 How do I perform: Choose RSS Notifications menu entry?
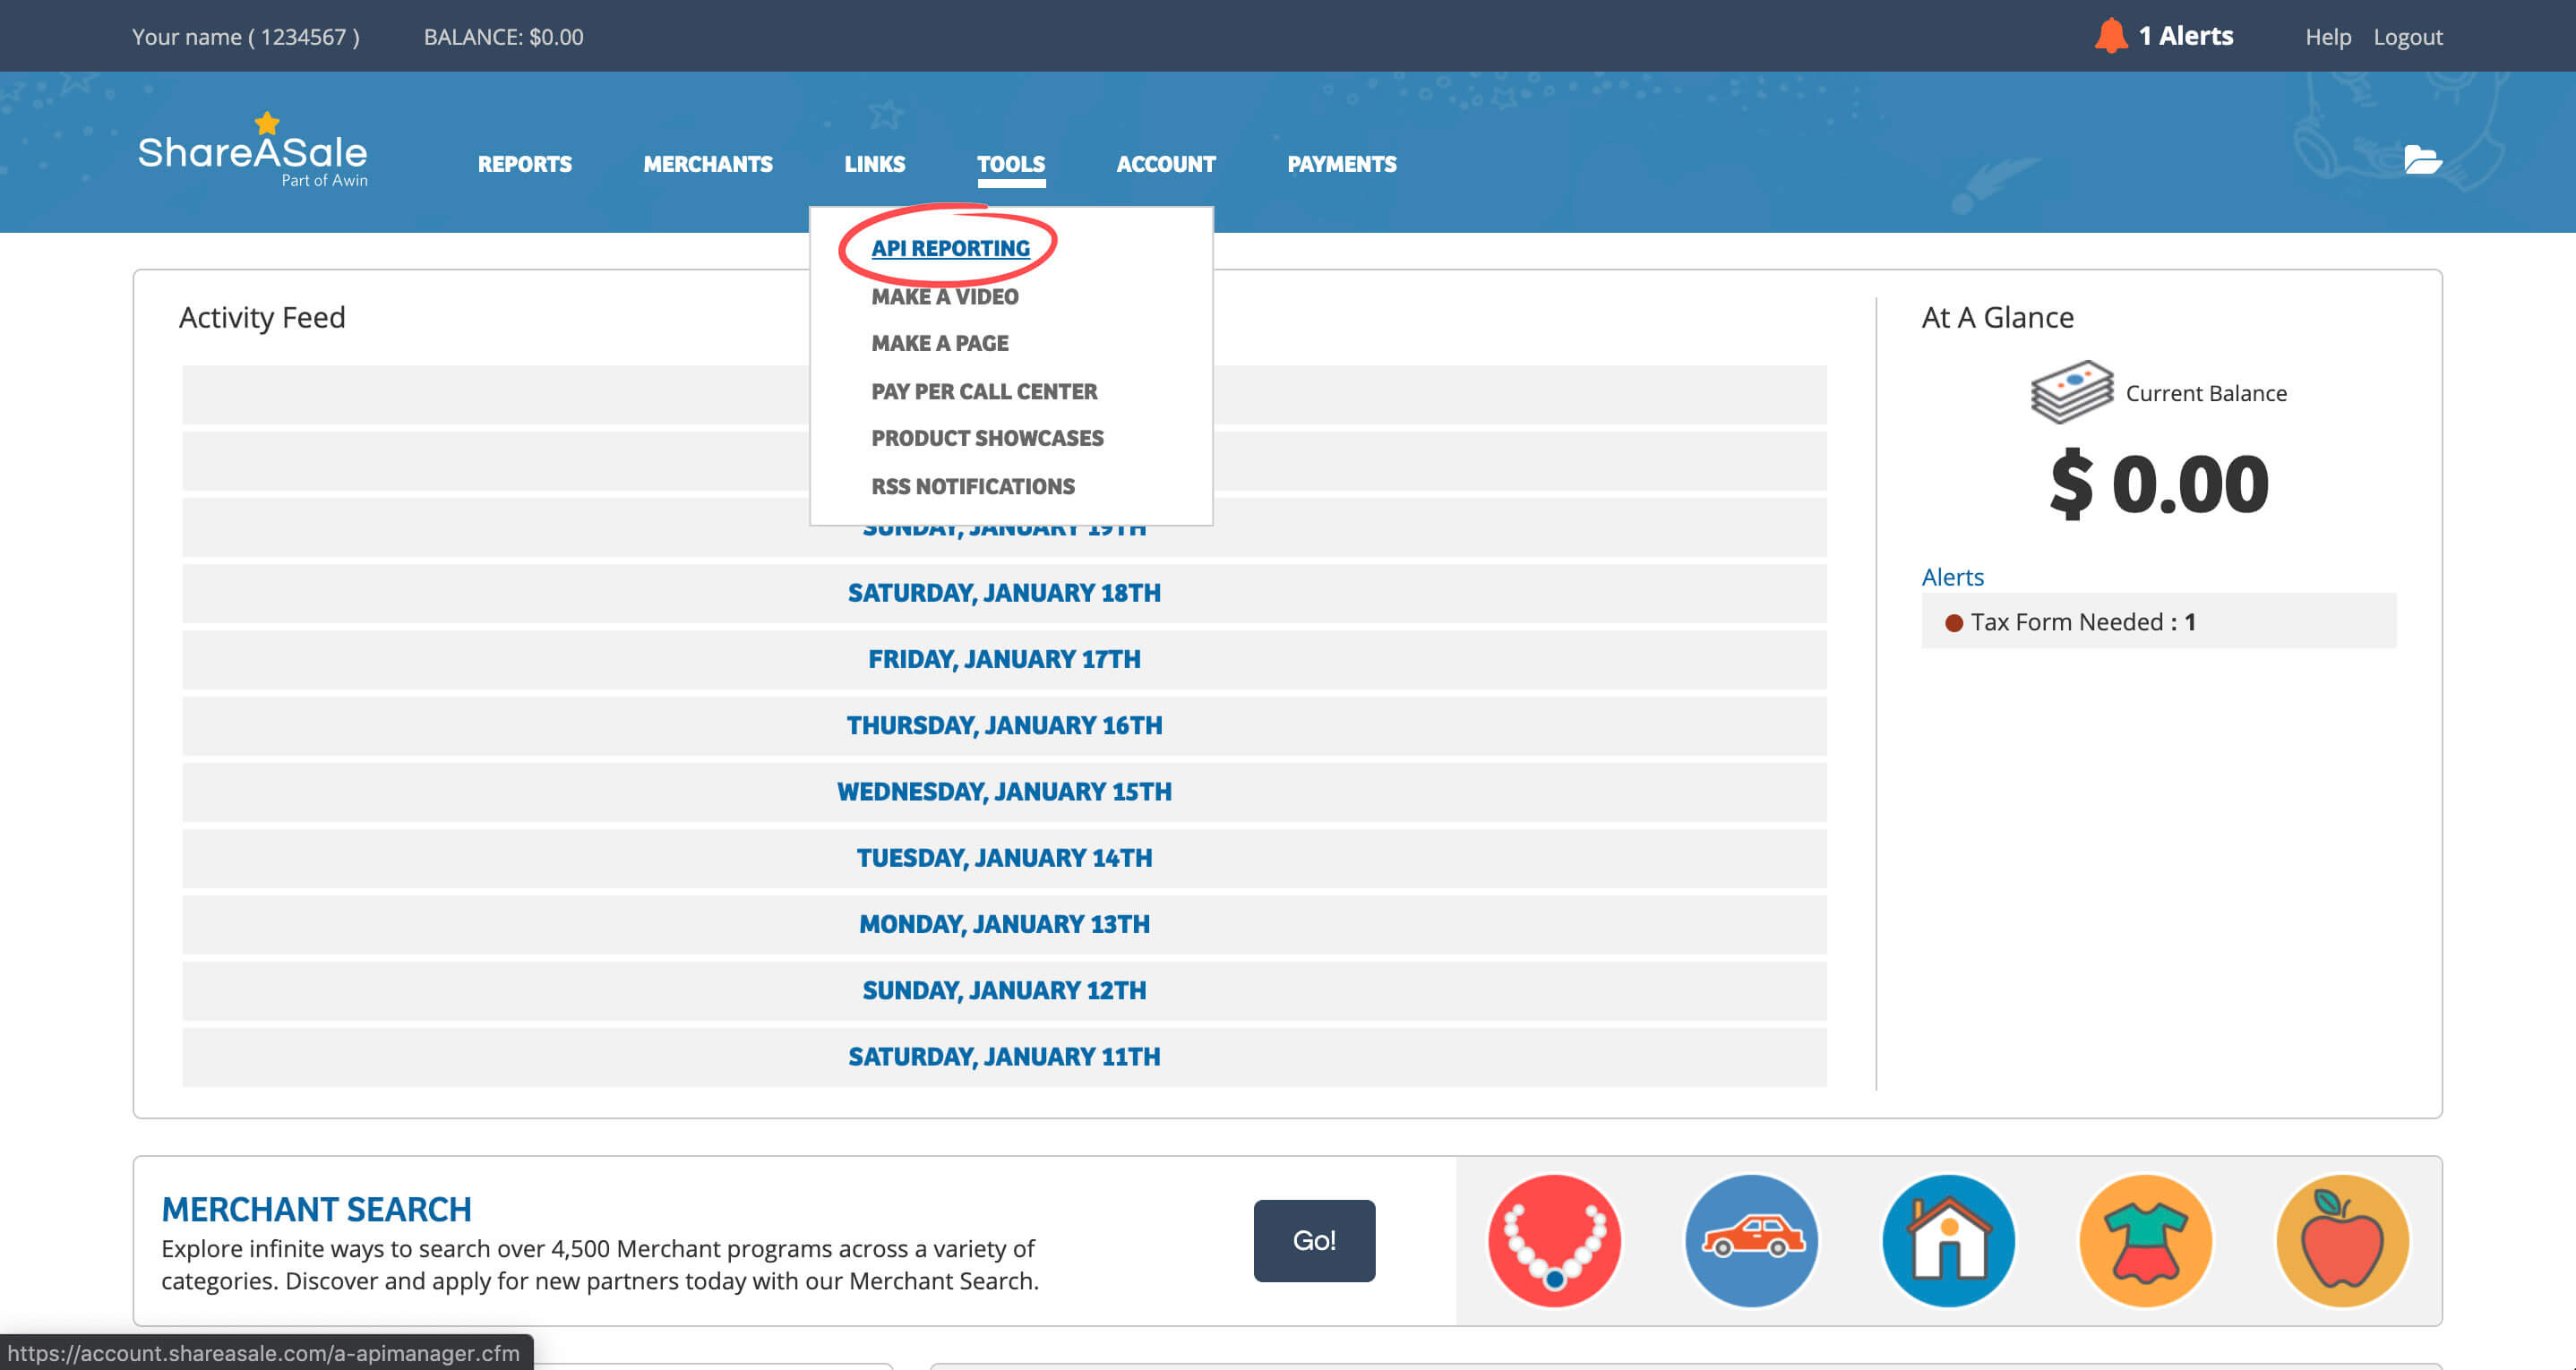coord(973,486)
